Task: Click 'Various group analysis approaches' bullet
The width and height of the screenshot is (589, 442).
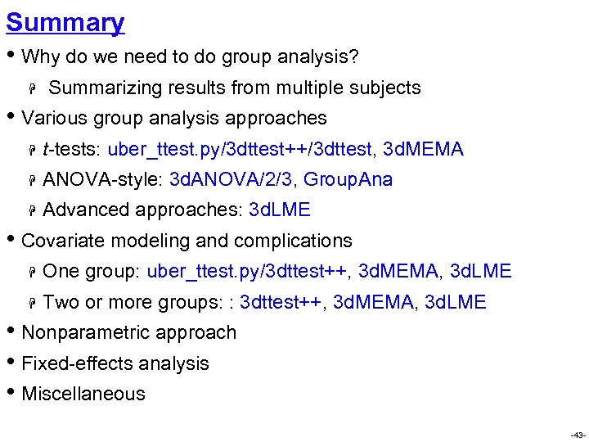Action: tap(173, 118)
